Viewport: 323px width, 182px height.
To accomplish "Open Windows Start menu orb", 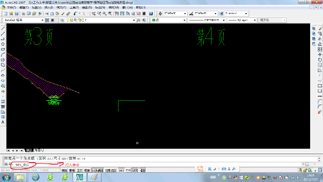I will click(x=6, y=177).
